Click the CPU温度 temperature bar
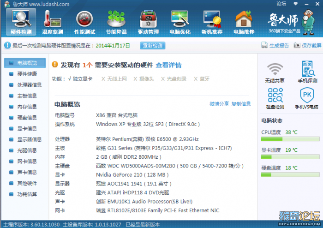The image size is (323, 228). (x=290, y=139)
